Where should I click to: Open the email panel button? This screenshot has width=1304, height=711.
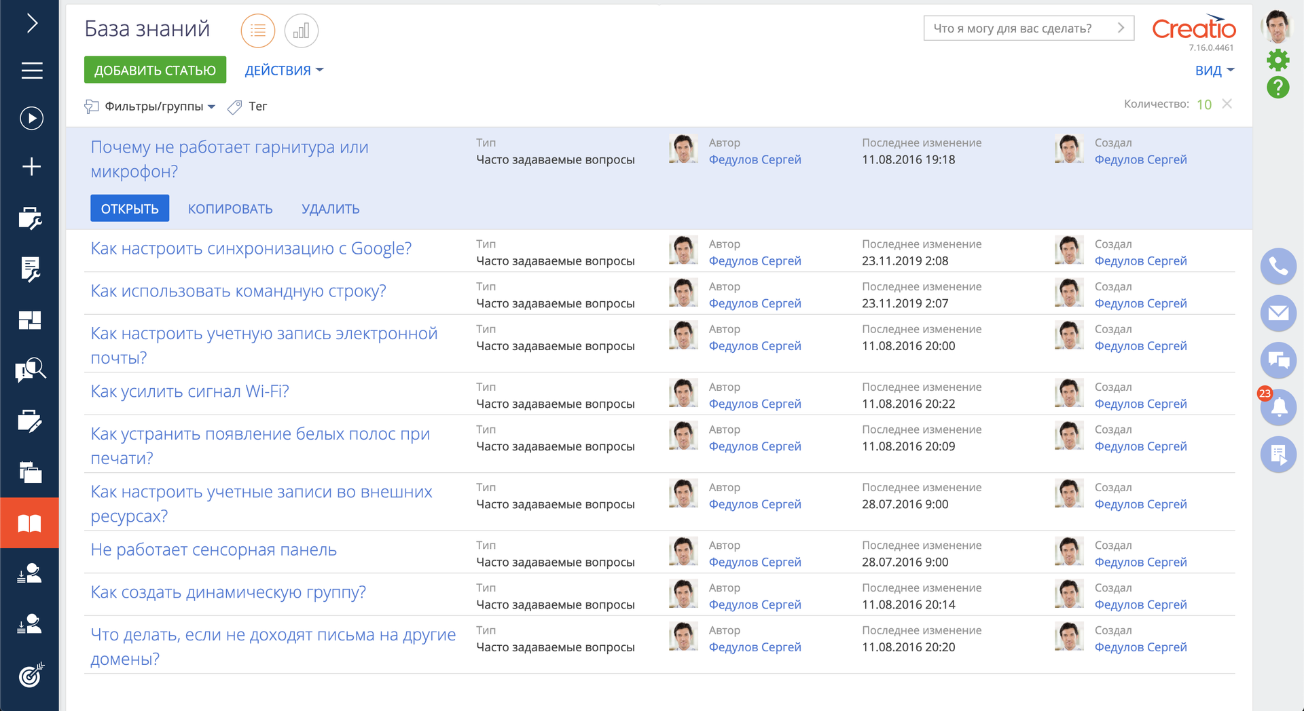(1278, 313)
